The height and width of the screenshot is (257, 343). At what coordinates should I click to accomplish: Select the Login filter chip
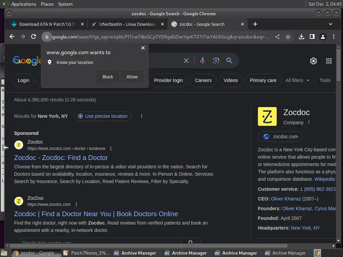(23, 80)
